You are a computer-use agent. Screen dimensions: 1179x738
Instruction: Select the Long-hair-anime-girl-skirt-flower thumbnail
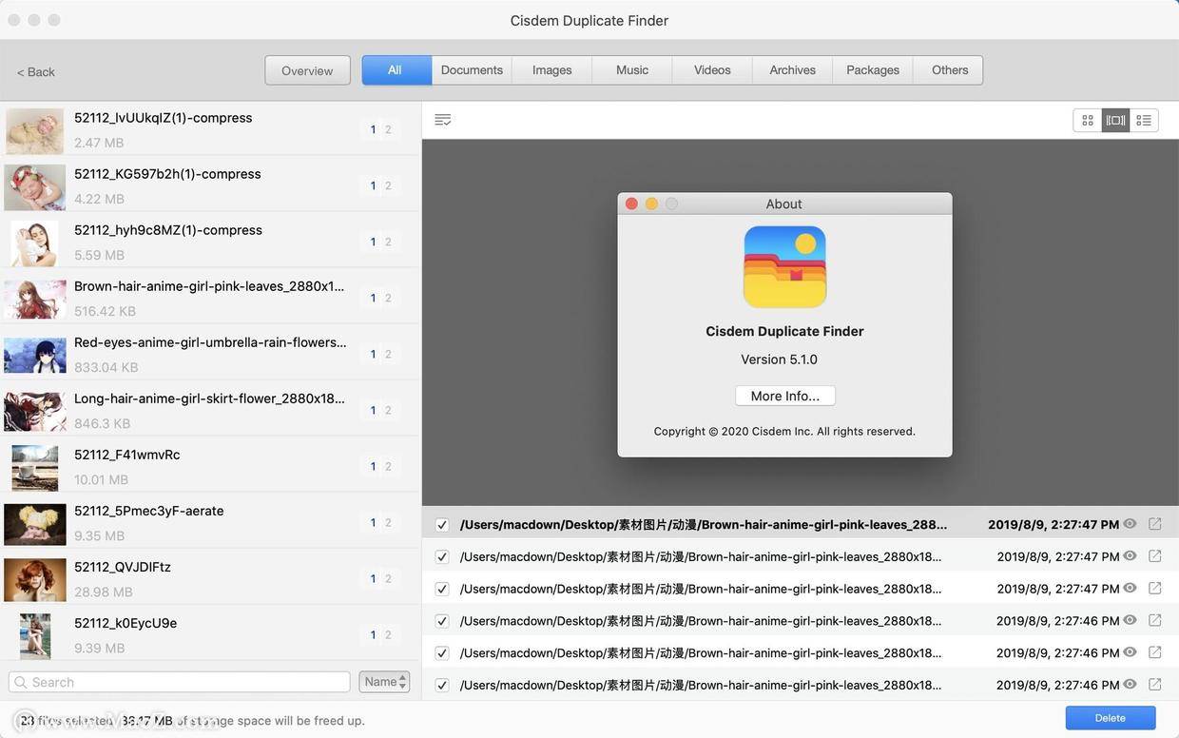(x=35, y=412)
